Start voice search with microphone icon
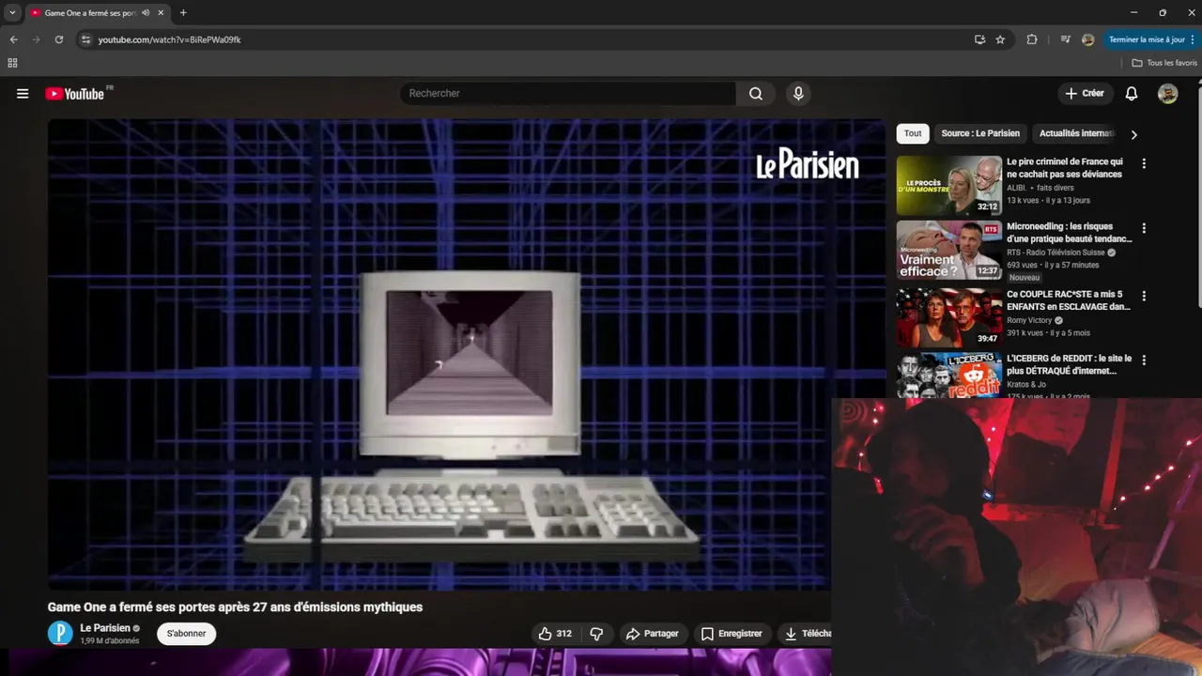Screen dimensions: 1202x676 [x=798, y=93]
